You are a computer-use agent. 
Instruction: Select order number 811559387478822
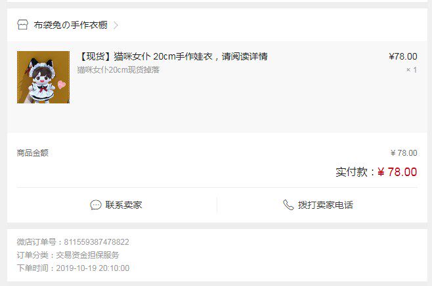[97, 242]
